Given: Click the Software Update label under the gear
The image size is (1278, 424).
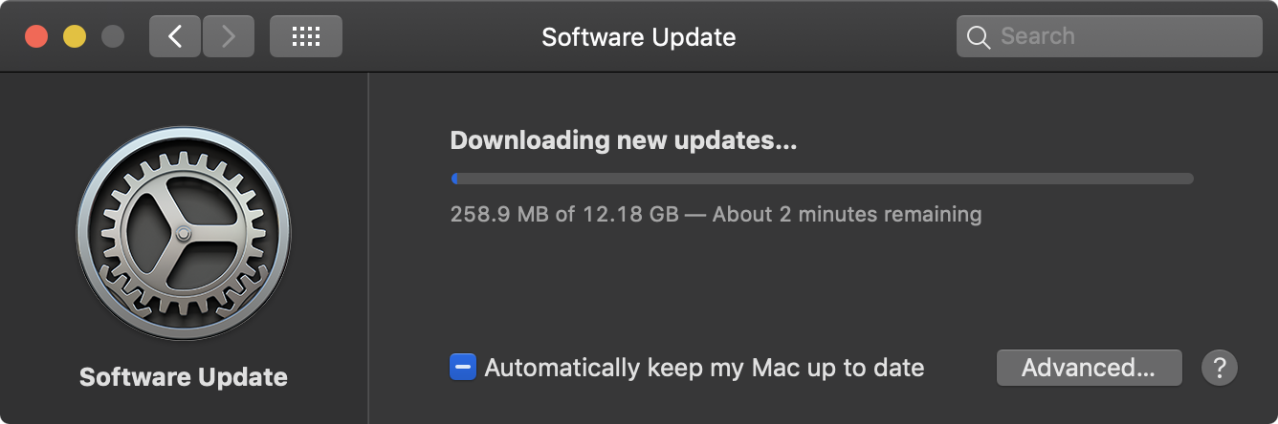Looking at the screenshot, I should 184,377.
